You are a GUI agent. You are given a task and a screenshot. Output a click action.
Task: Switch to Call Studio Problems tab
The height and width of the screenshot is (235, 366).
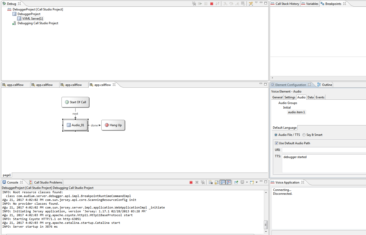pyautogui.click(x=46, y=182)
